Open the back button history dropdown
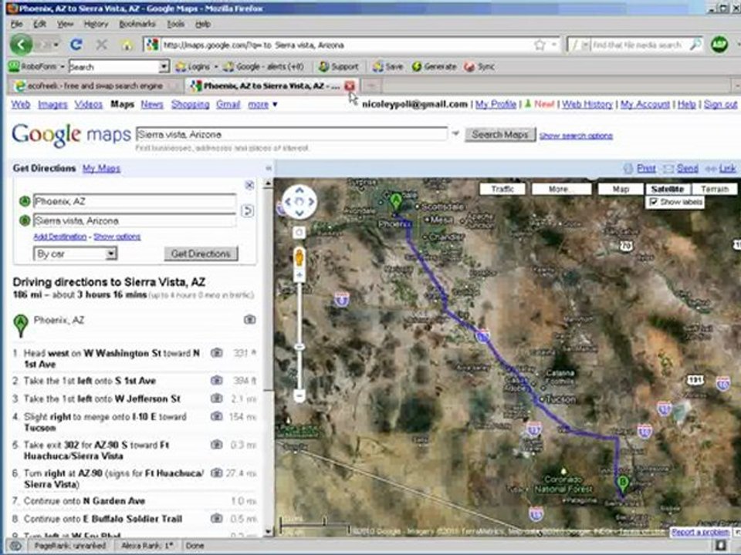Screen dimensions: 741x555 click(56, 45)
